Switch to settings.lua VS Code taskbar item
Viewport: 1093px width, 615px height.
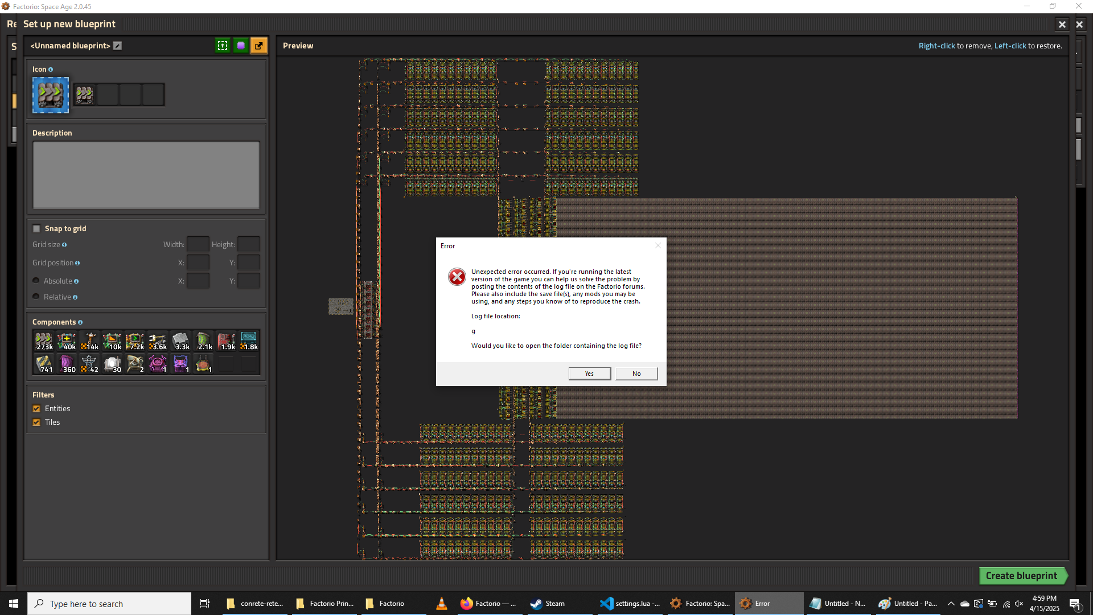click(630, 604)
